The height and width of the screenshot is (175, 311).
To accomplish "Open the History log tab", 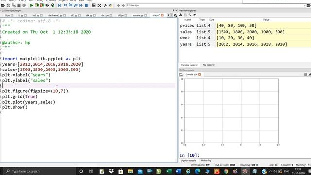I will [x=206, y=161].
